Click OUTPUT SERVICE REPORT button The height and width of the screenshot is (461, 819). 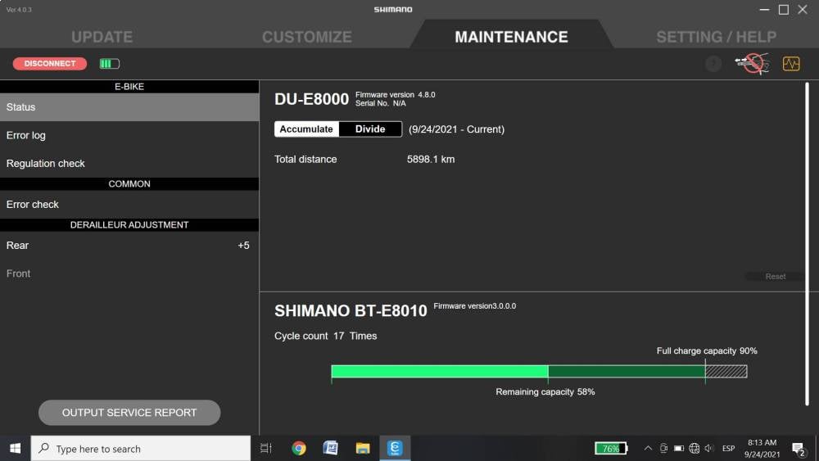click(129, 413)
